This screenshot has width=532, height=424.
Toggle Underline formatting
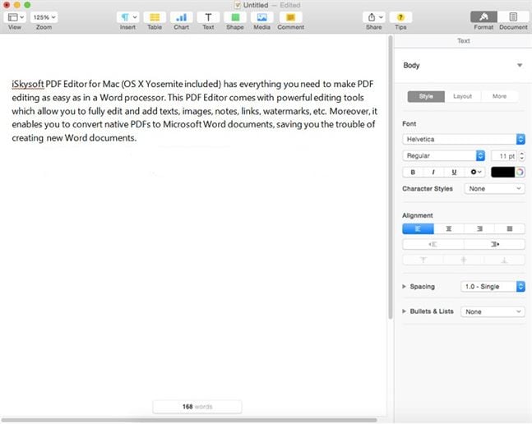[x=454, y=173]
